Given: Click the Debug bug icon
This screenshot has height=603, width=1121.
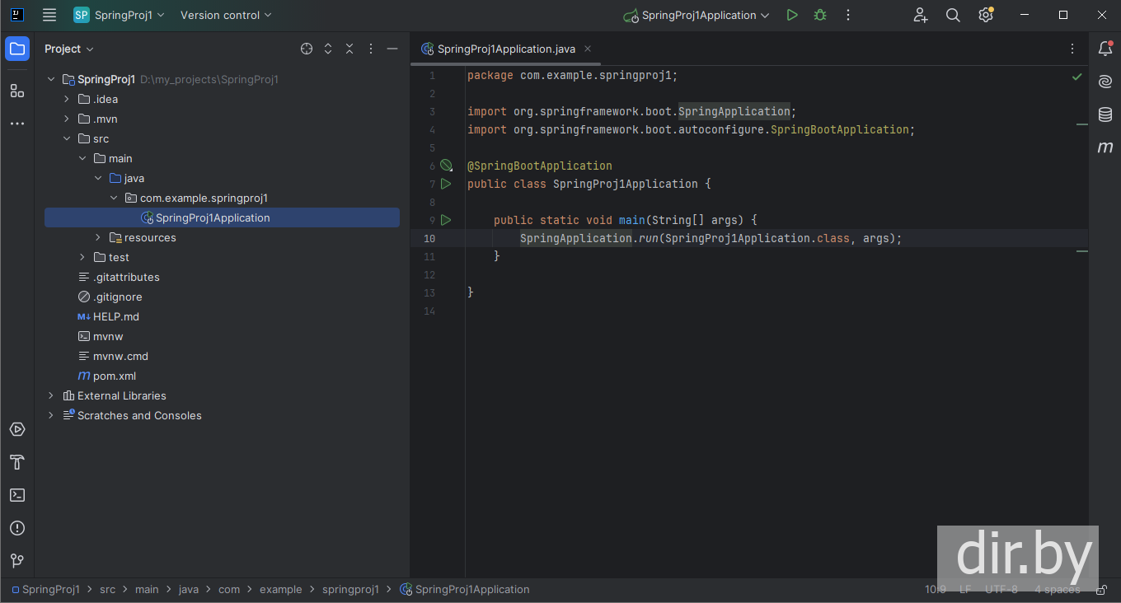Looking at the screenshot, I should pyautogui.click(x=820, y=15).
